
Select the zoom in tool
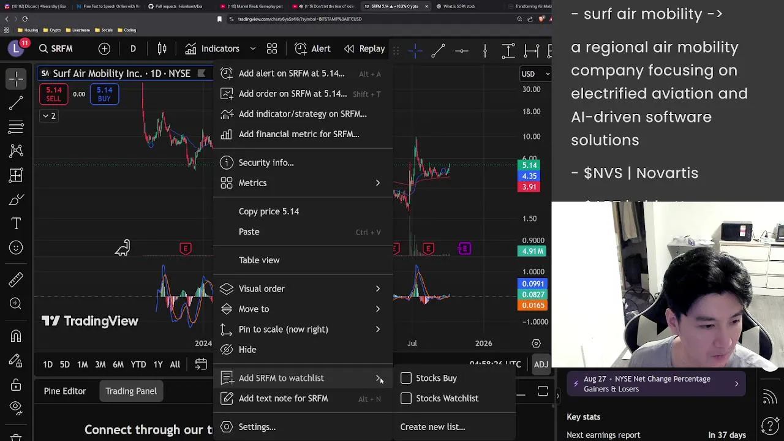click(x=16, y=303)
